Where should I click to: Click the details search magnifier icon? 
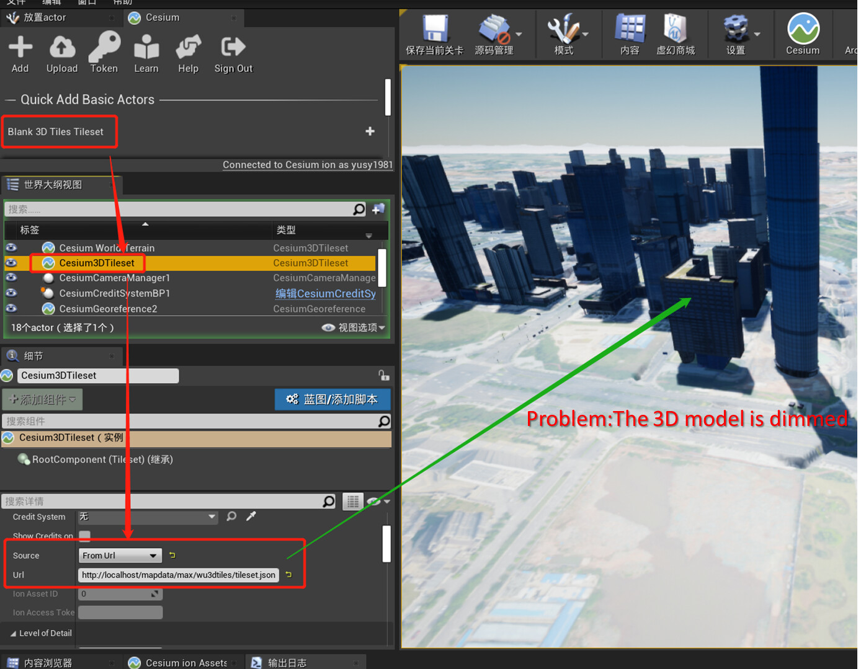(329, 501)
